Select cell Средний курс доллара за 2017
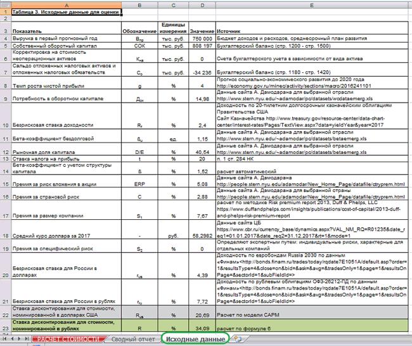The image size is (412, 346). click(67, 229)
